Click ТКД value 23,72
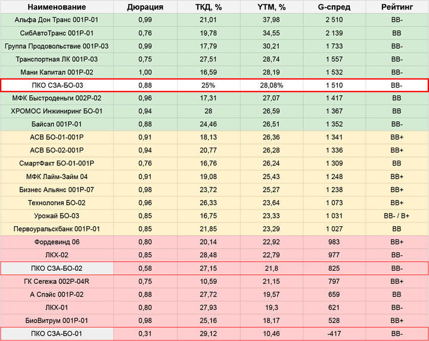 [x=209, y=190]
